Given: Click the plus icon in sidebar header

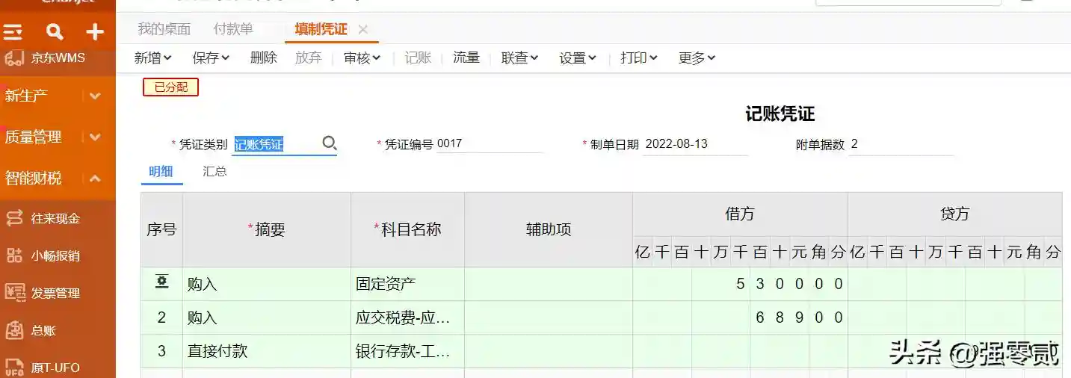Looking at the screenshot, I should click(95, 31).
